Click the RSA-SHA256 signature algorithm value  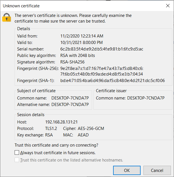[x=72, y=62]
